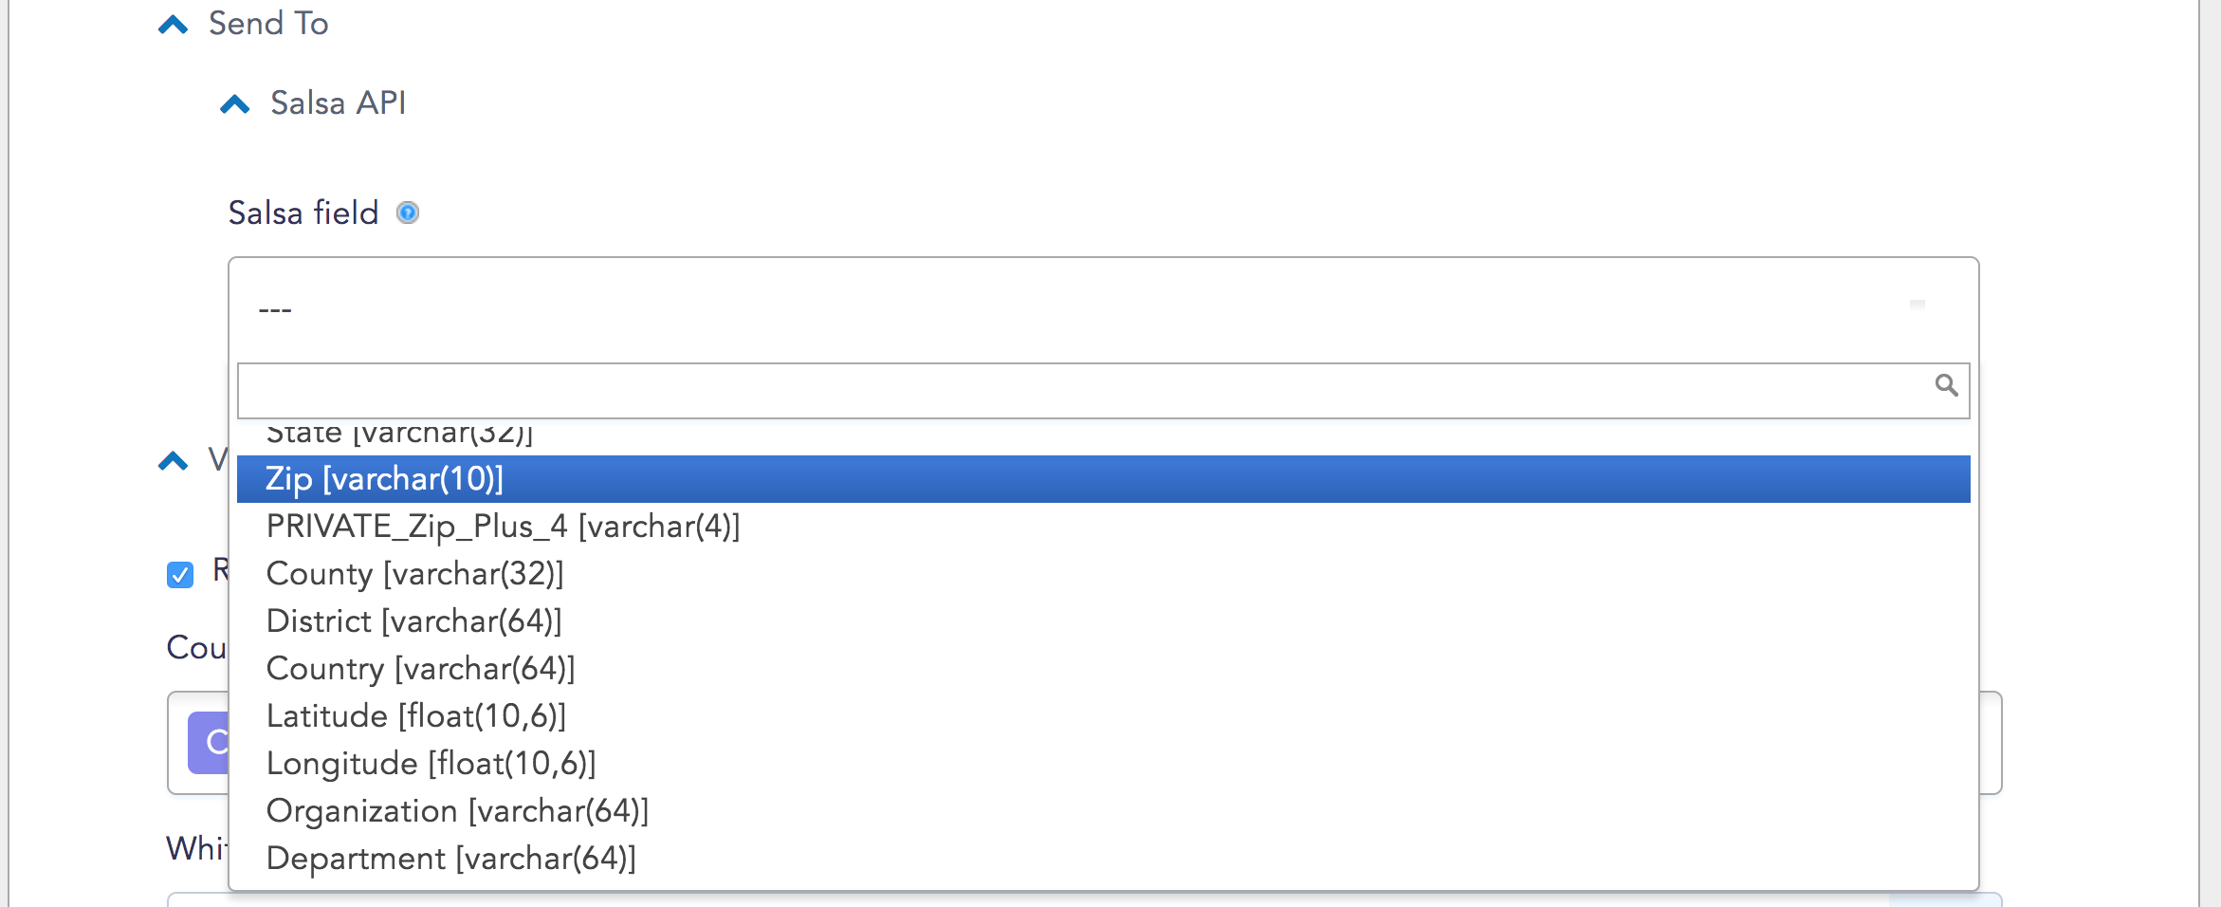Select partially visible State [varchar(32)] option
The image size is (2221, 907).
tap(1103, 436)
